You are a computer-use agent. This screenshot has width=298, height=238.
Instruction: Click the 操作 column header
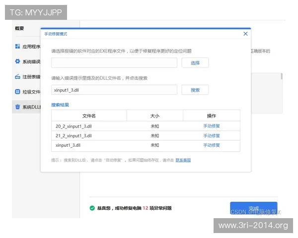click(212, 116)
